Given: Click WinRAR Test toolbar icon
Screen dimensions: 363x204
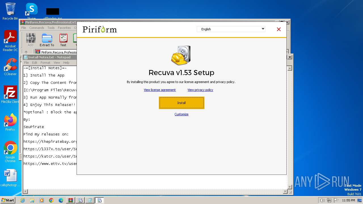Looking at the screenshot, I should pos(63,40).
